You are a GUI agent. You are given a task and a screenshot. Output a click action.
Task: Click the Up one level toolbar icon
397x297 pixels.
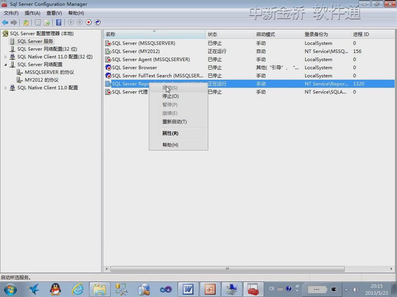point(26,22)
